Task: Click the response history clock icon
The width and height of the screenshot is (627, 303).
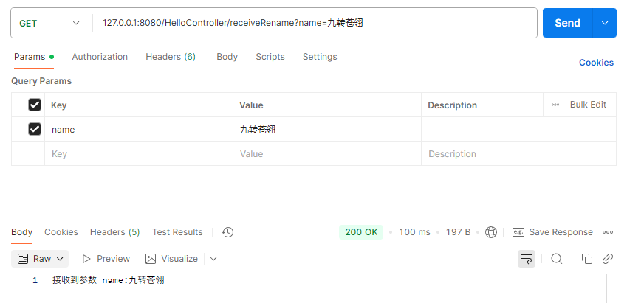Action: pos(227,232)
